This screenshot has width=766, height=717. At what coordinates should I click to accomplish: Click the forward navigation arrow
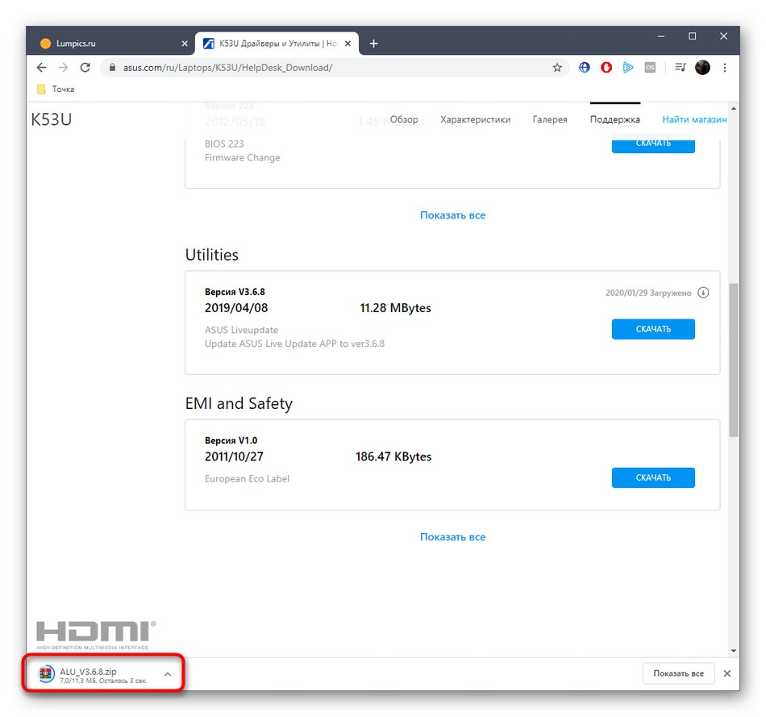coord(63,68)
